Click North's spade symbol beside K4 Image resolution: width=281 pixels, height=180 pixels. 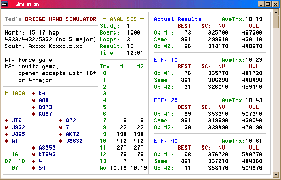click(34, 94)
